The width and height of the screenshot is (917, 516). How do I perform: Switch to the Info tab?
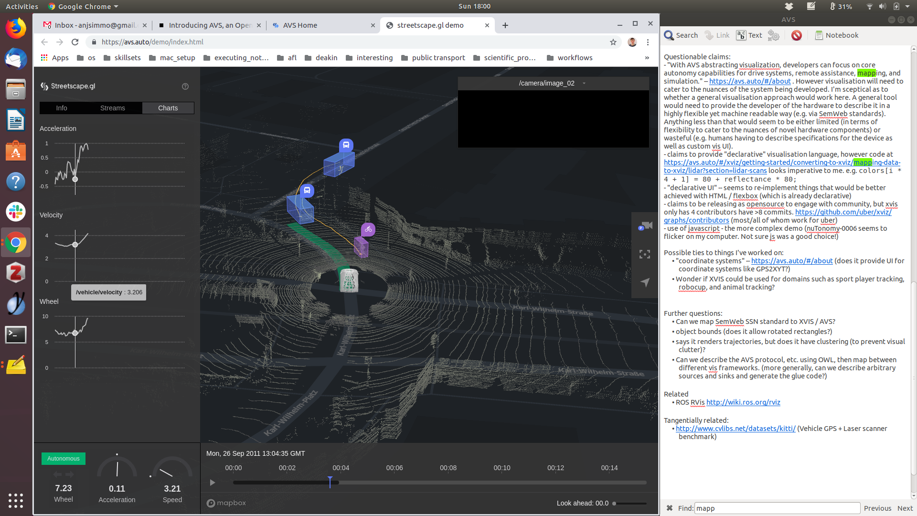[62, 108]
